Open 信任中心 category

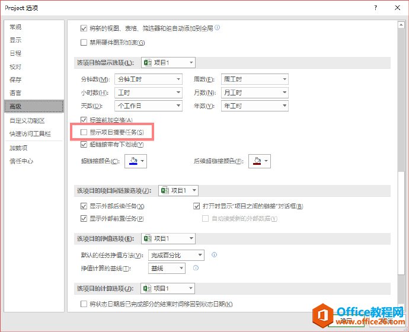[34, 161]
